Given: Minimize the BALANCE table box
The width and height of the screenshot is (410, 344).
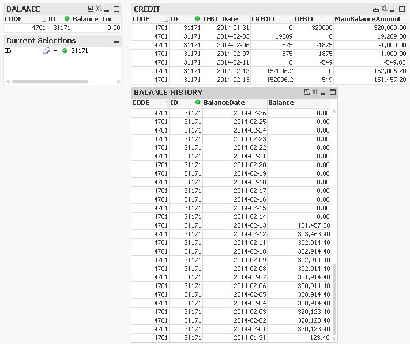Looking at the screenshot, I should [107, 10].
